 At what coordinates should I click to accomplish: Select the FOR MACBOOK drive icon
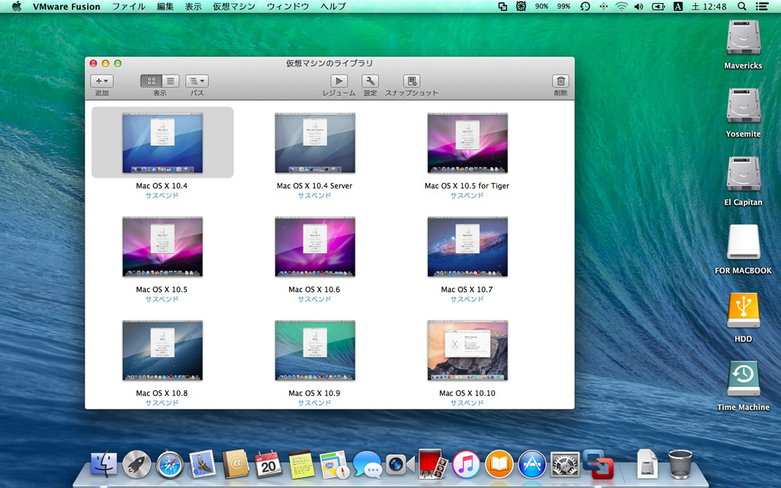pos(743,242)
